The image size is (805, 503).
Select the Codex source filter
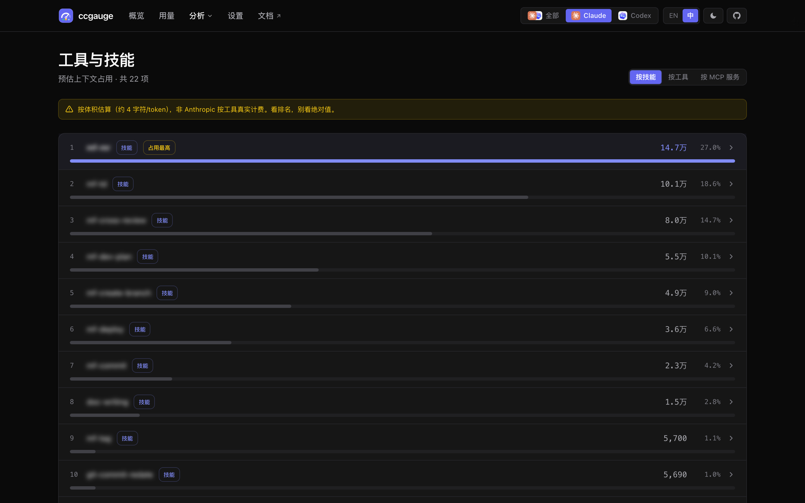(635, 16)
